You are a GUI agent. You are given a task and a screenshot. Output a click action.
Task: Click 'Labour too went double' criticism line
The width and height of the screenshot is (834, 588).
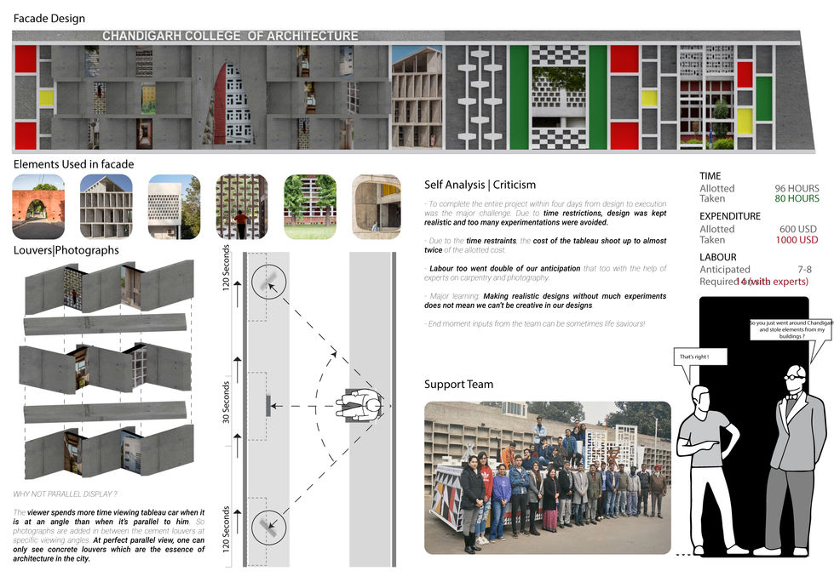click(x=545, y=273)
